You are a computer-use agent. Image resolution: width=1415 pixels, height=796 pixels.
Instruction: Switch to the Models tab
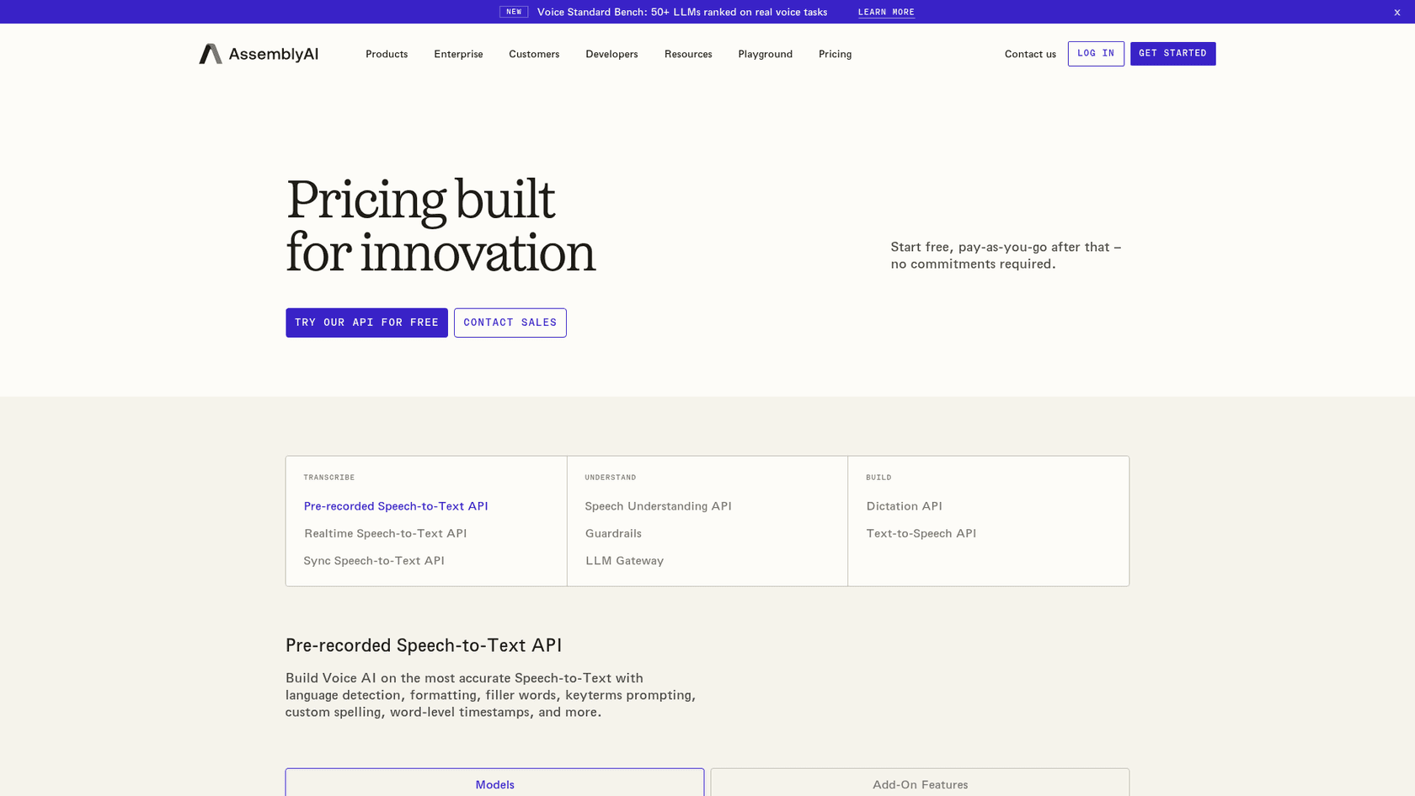[x=494, y=783]
